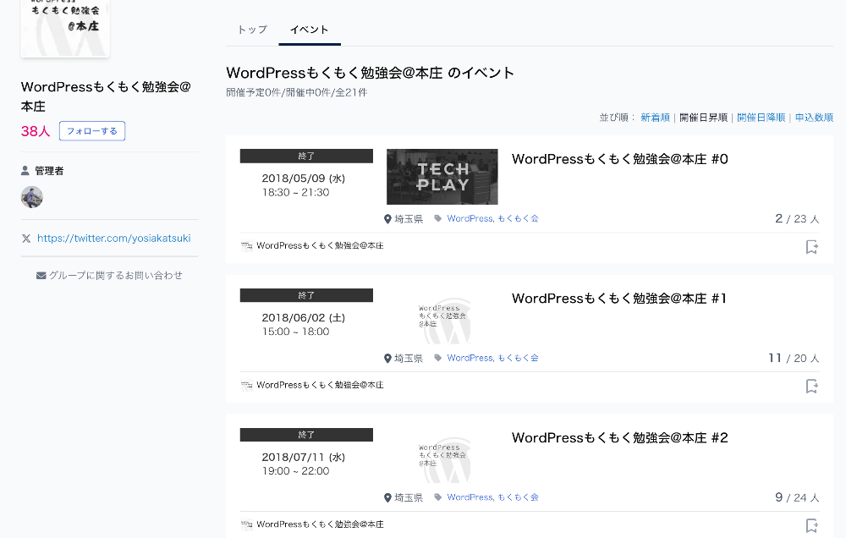
Task: Sort events by 新着順
Action: (x=655, y=118)
